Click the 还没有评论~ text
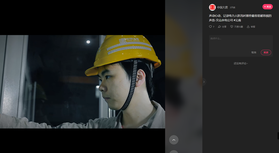This screenshot has height=153, width=279. 241,63
